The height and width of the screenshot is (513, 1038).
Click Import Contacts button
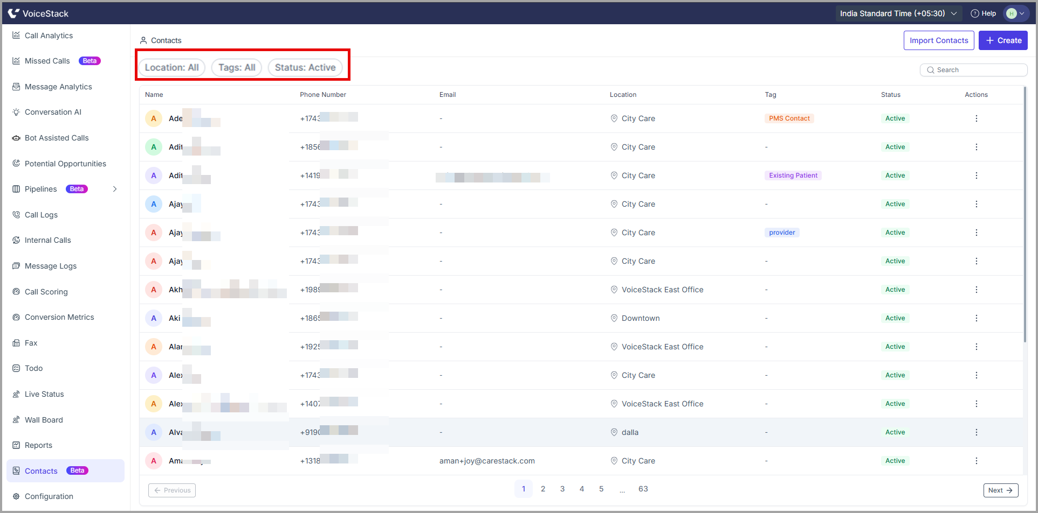[x=939, y=40]
